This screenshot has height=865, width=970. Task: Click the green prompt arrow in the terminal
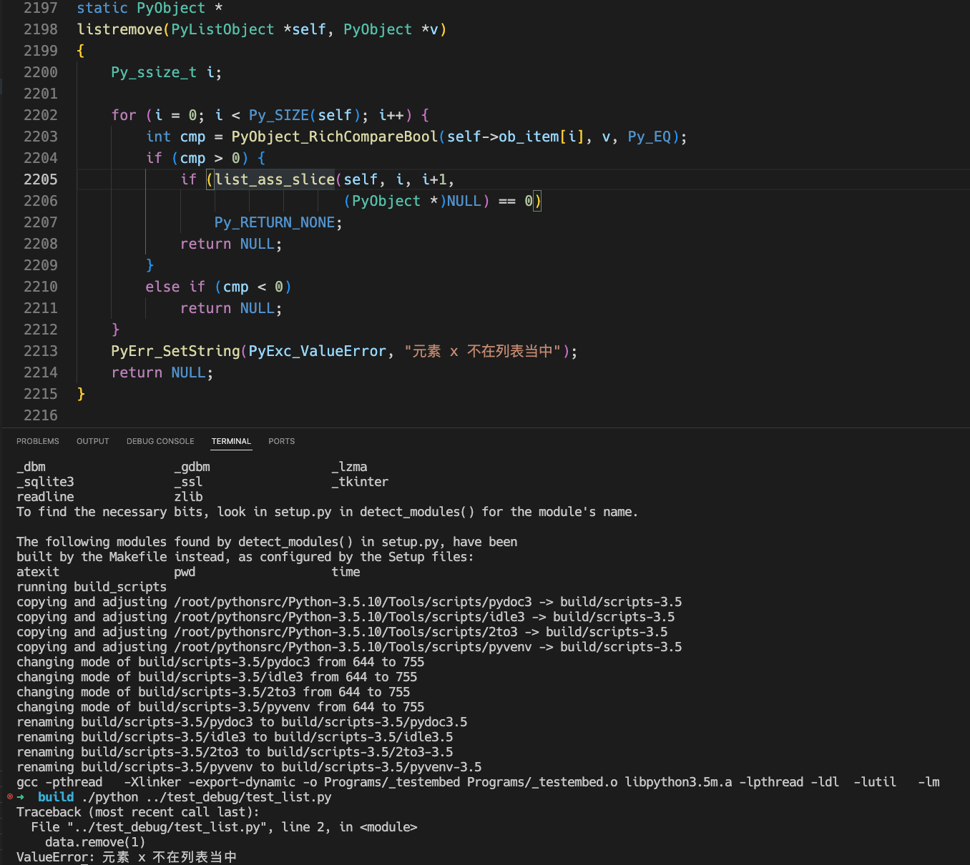[x=21, y=796]
